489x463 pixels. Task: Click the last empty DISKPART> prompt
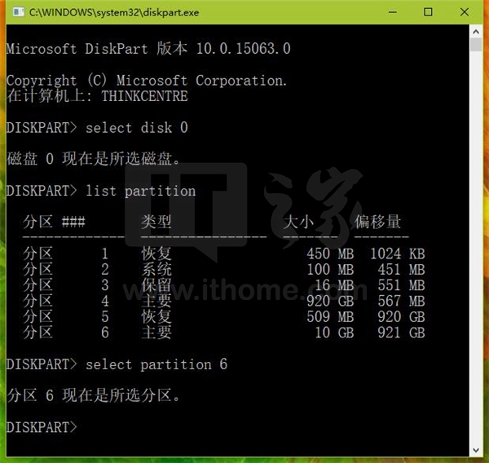(x=42, y=427)
